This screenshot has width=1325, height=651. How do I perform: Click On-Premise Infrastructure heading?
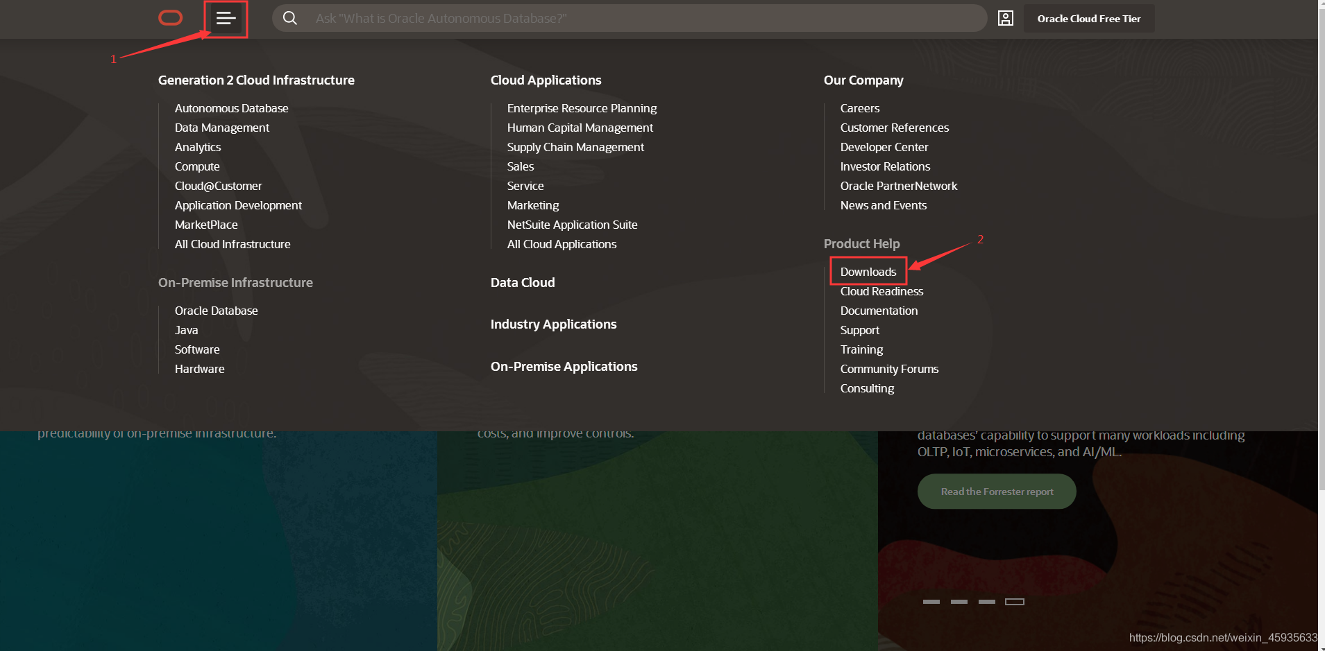pos(235,283)
